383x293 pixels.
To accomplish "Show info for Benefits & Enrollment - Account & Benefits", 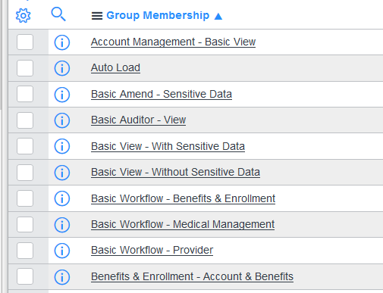I will (62, 277).
